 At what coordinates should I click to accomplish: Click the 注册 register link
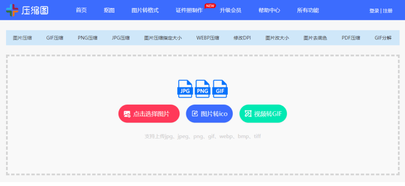click(x=388, y=11)
